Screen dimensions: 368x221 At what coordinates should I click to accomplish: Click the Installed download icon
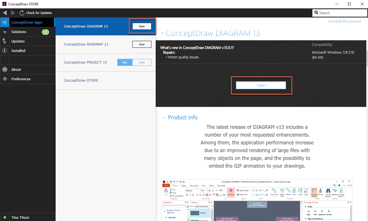(x=4, y=51)
